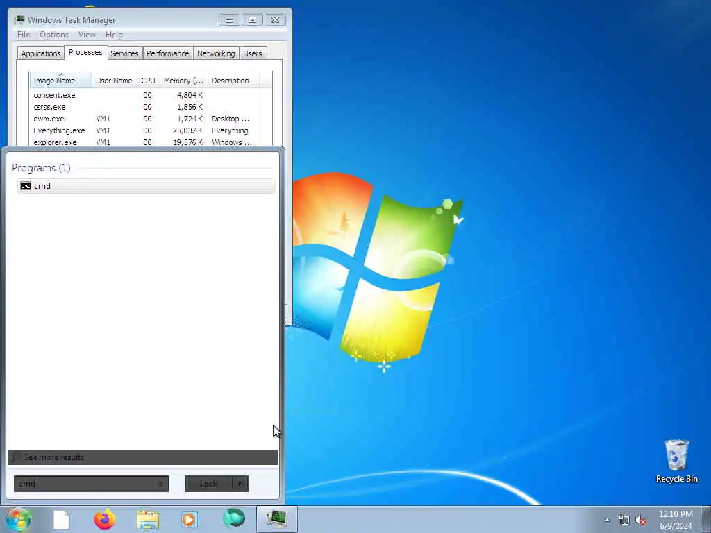
Task: Close the Task Manager window
Action: coord(275,20)
